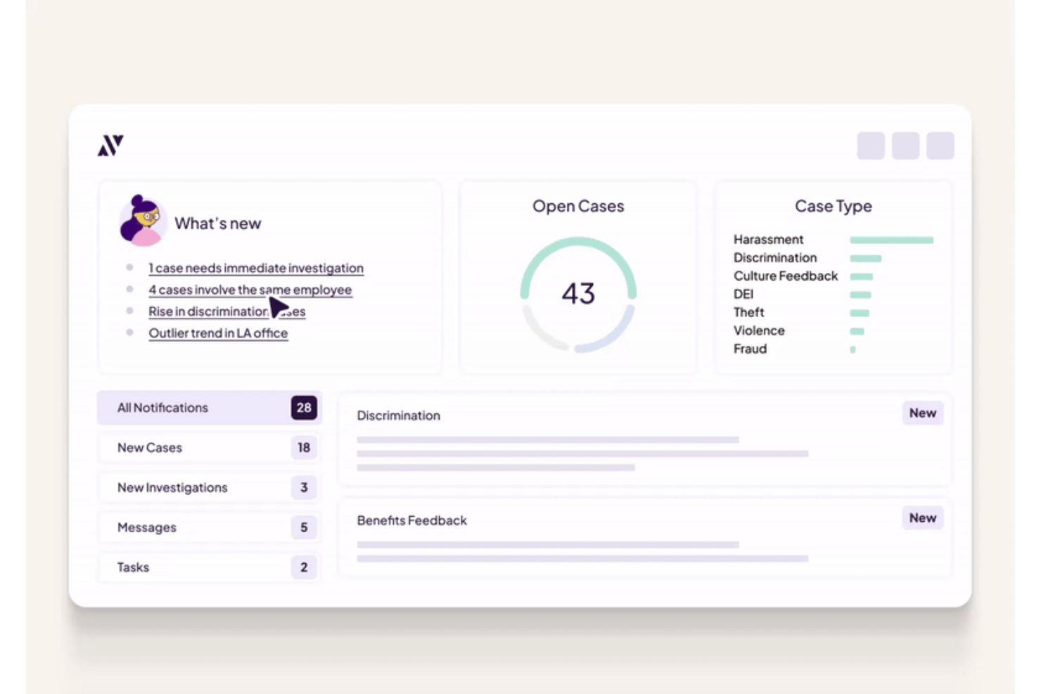1041x694 pixels.
Task: Click the middle header icon
Action: pyautogui.click(x=905, y=146)
